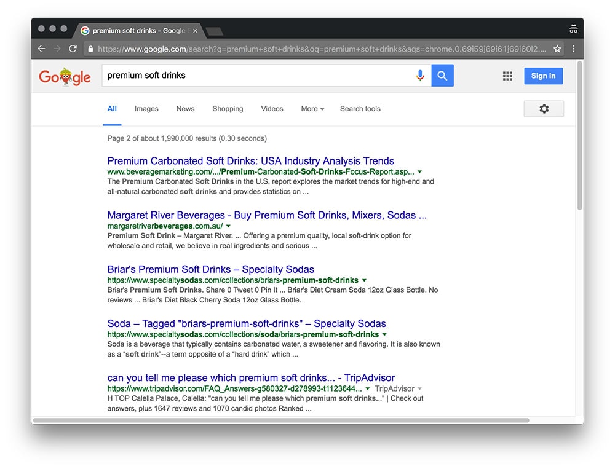Expand the More dropdown menu
615x469 pixels.
pyautogui.click(x=312, y=109)
